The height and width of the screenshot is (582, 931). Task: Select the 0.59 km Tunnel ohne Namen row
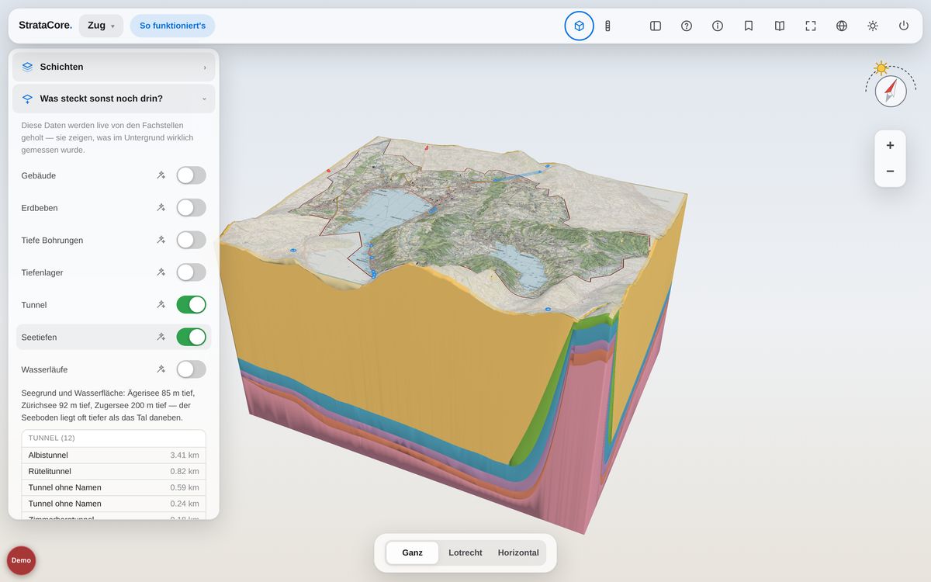pyautogui.click(x=114, y=487)
